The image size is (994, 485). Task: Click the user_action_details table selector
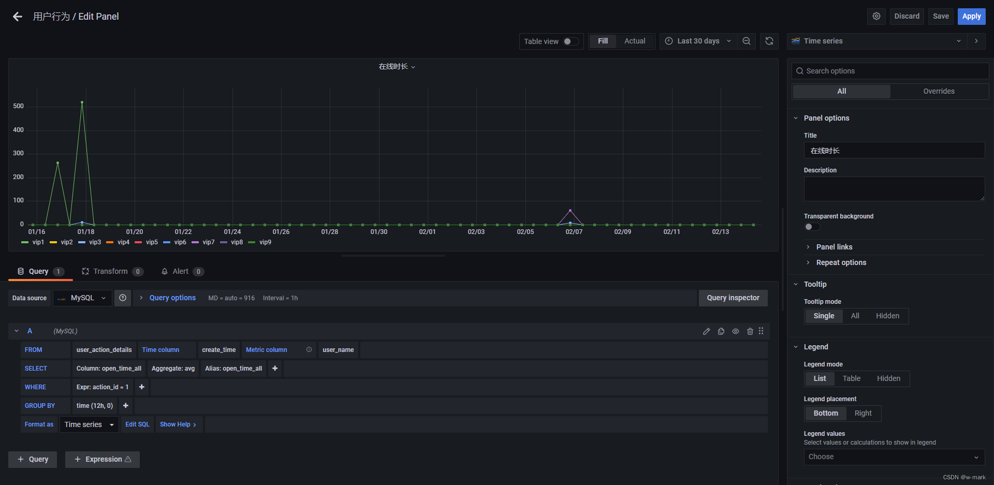(x=104, y=350)
